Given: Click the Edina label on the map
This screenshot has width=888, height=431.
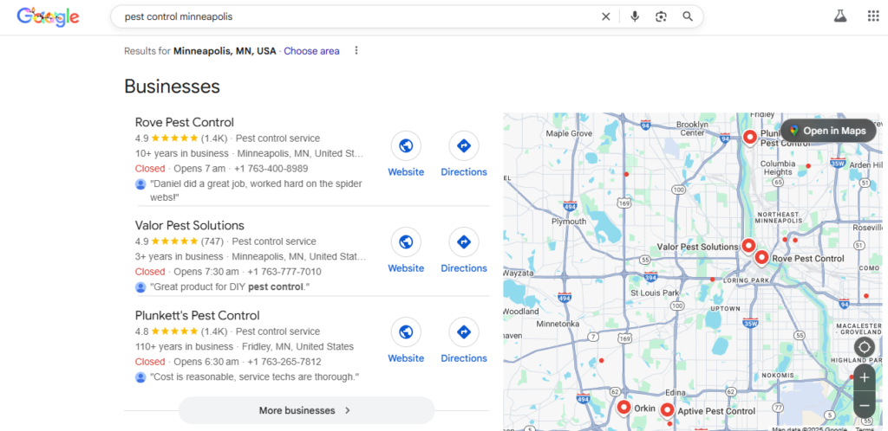Looking at the screenshot, I should (x=676, y=392).
